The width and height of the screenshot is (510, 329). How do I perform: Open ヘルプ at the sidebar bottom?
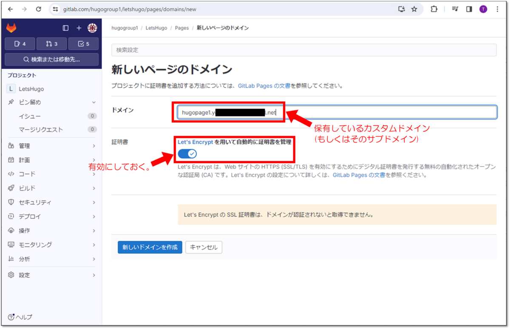pyautogui.click(x=20, y=317)
